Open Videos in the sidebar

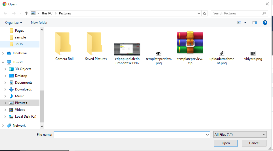[20, 110]
